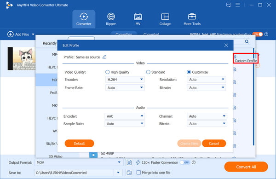
Task: Open the Converter tab
Action: click(x=84, y=19)
